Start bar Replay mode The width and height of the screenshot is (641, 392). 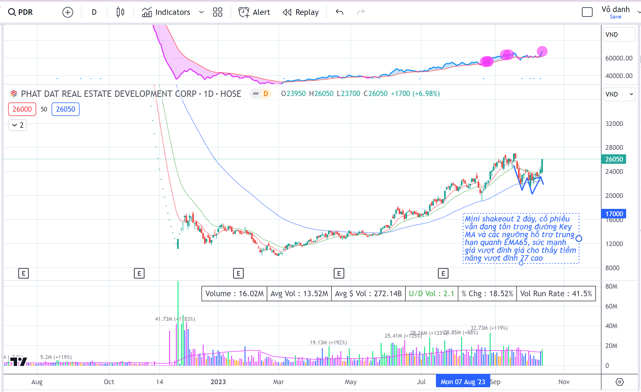pos(301,12)
